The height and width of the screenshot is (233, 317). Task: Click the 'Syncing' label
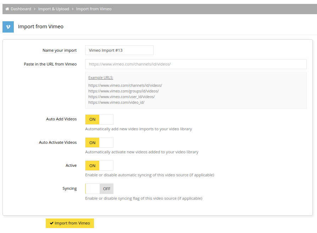[x=69, y=188]
